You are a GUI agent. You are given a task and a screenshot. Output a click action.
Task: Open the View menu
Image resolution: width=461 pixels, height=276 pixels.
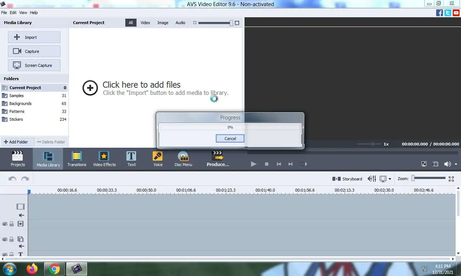click(x=23, y=13)
